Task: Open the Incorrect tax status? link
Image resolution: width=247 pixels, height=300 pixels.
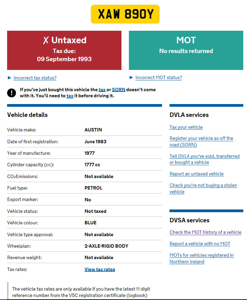Action: point(35,78)
